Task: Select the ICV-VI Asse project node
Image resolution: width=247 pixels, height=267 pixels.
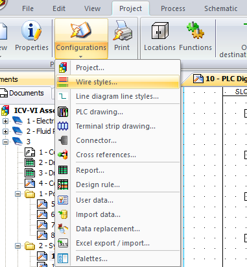Action: [34, 110]
